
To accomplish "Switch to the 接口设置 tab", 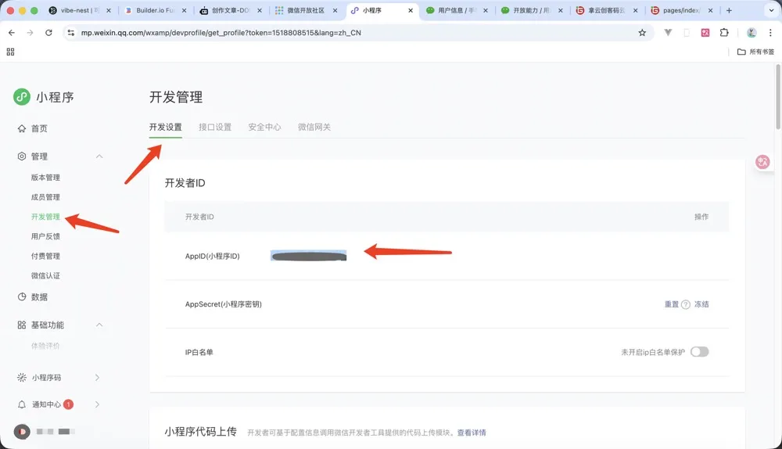I will point(215,127).
